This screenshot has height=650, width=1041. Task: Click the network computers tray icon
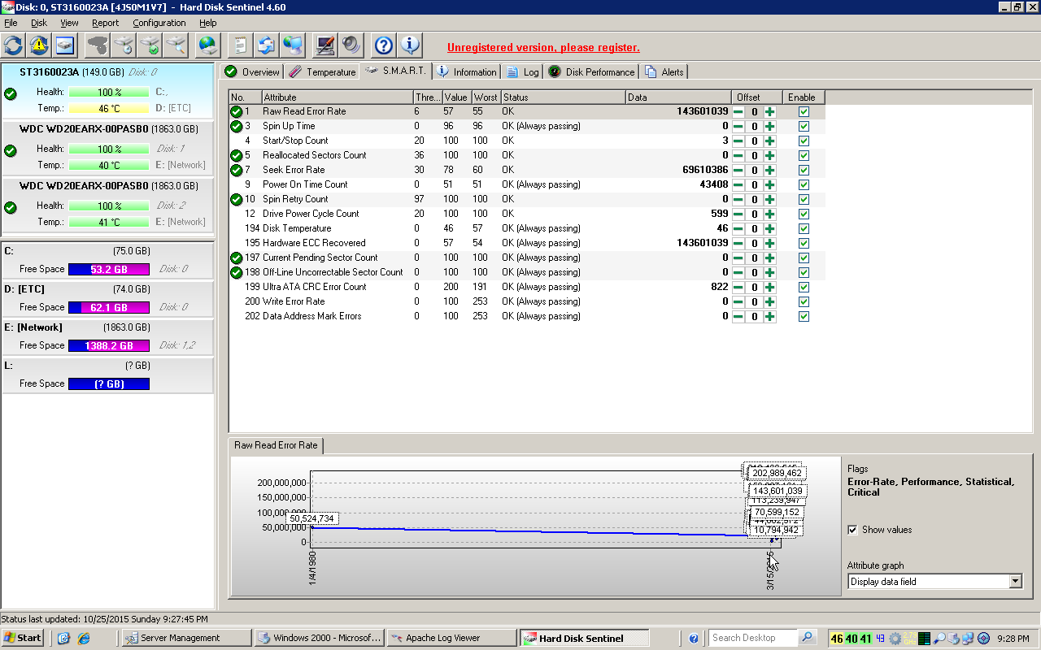(x=968, y=638)
